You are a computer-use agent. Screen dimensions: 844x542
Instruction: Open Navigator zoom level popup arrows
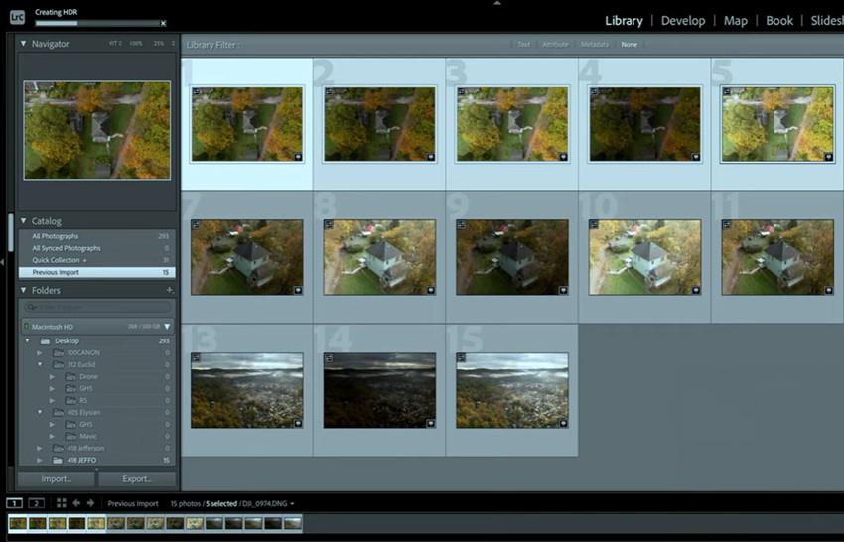pos(173,43)
